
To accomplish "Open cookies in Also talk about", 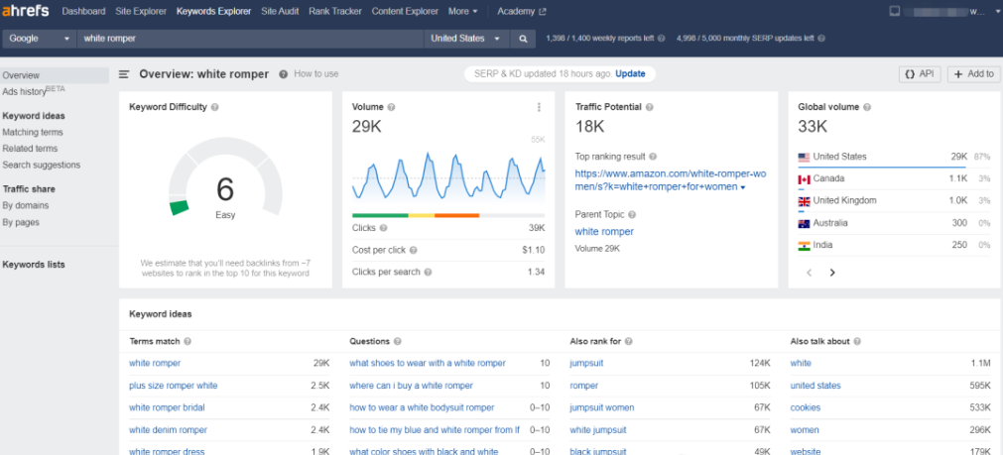I will pos(806,407).
